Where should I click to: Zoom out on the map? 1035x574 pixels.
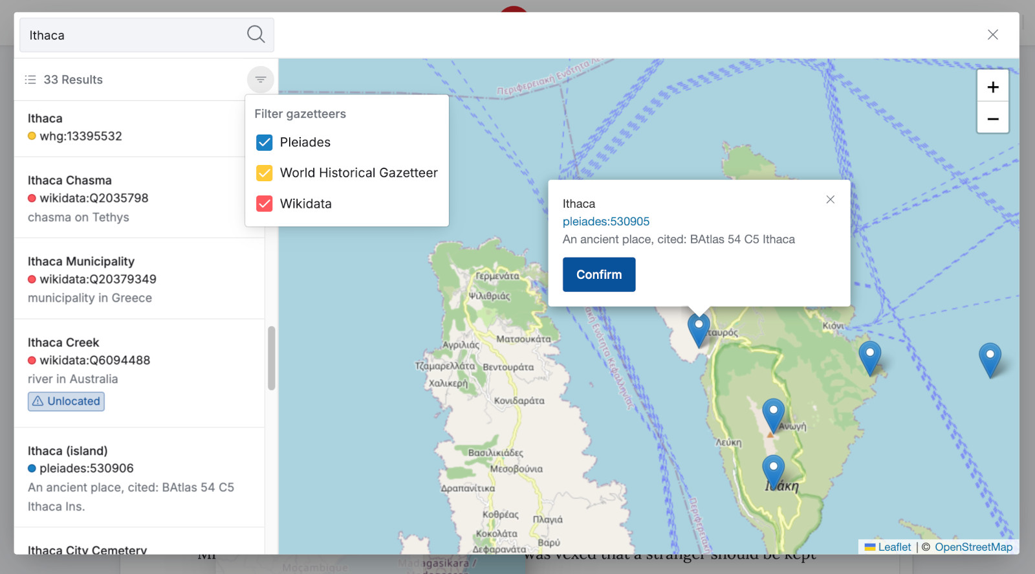click(x=993, y=118)
